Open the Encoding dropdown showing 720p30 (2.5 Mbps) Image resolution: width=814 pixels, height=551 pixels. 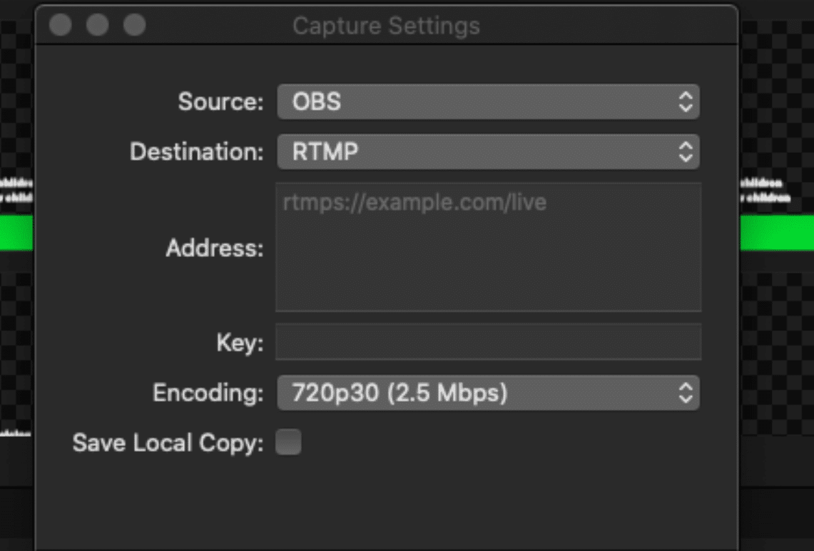(x=488, y=393)
